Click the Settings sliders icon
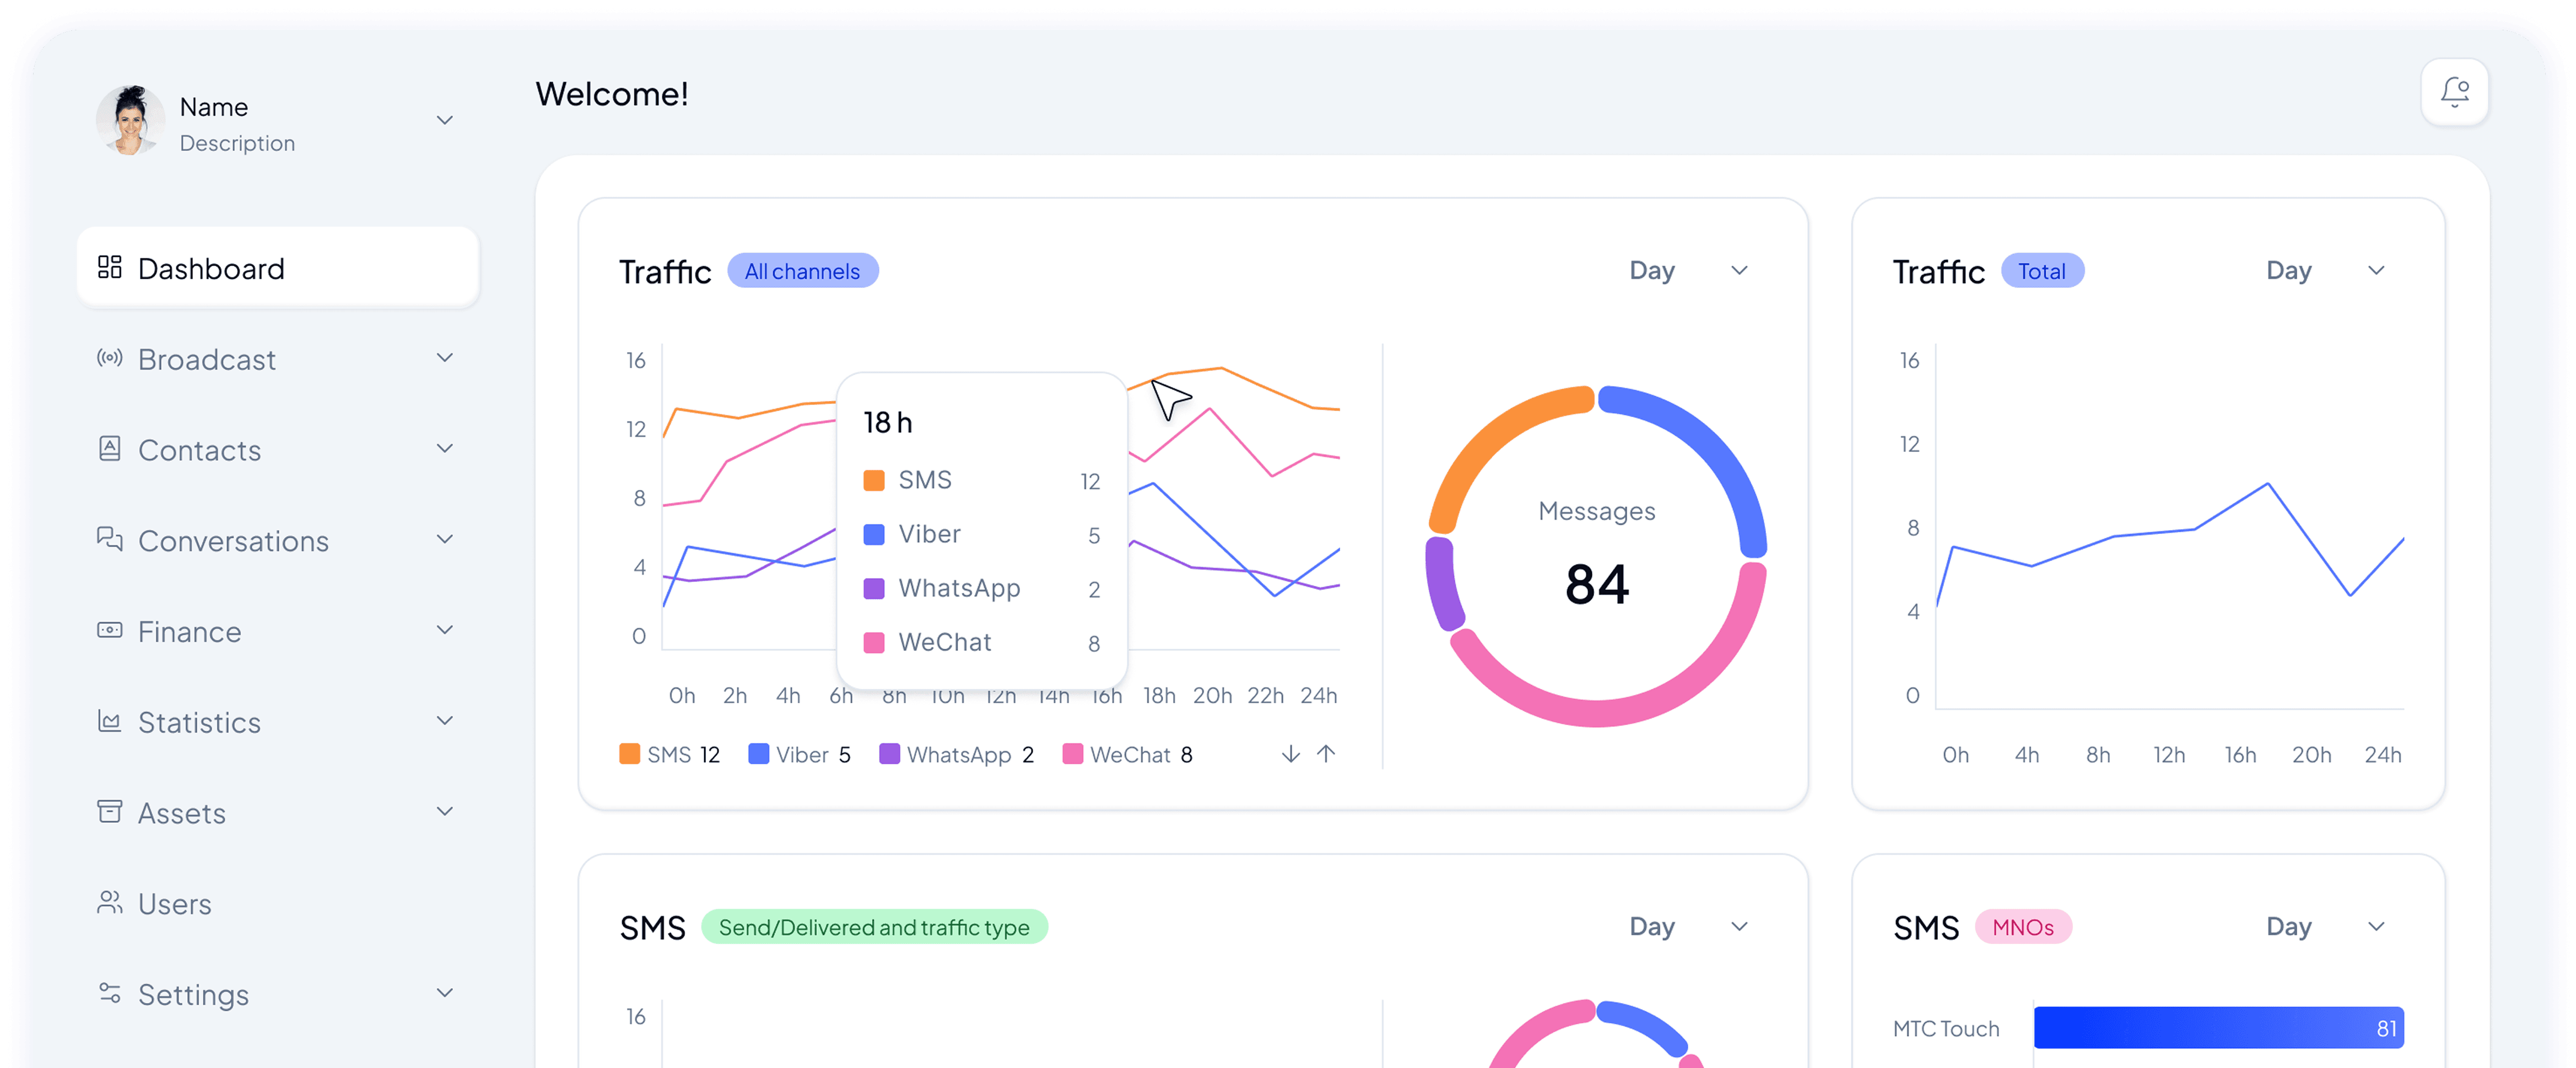Screen dimensions: 2576x1068 tap(109, 993)
